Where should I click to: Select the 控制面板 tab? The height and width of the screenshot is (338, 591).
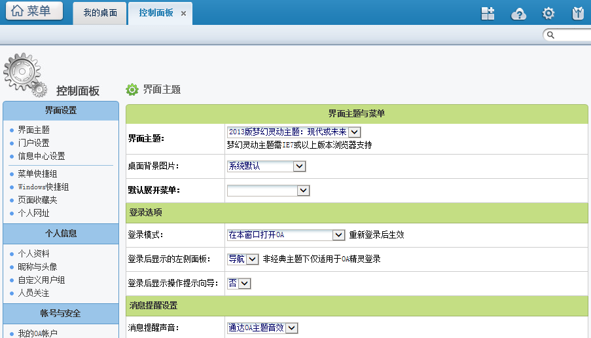coord(156,13)
